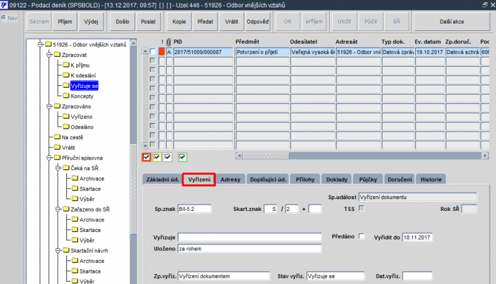Image resolution: width=496 pixels, height=284 pixels.
Task: Tick the first document row checkbox
Action: point(153,51)
